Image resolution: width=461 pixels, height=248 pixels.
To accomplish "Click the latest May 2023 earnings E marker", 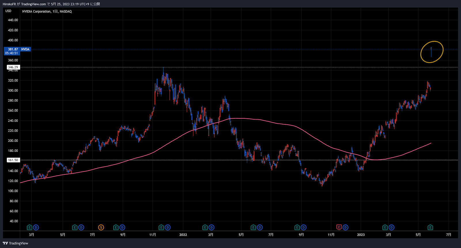I will [430, 227].
